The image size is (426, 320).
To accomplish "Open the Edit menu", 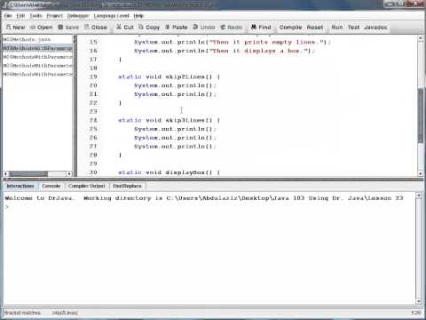I will click(20, 16).
